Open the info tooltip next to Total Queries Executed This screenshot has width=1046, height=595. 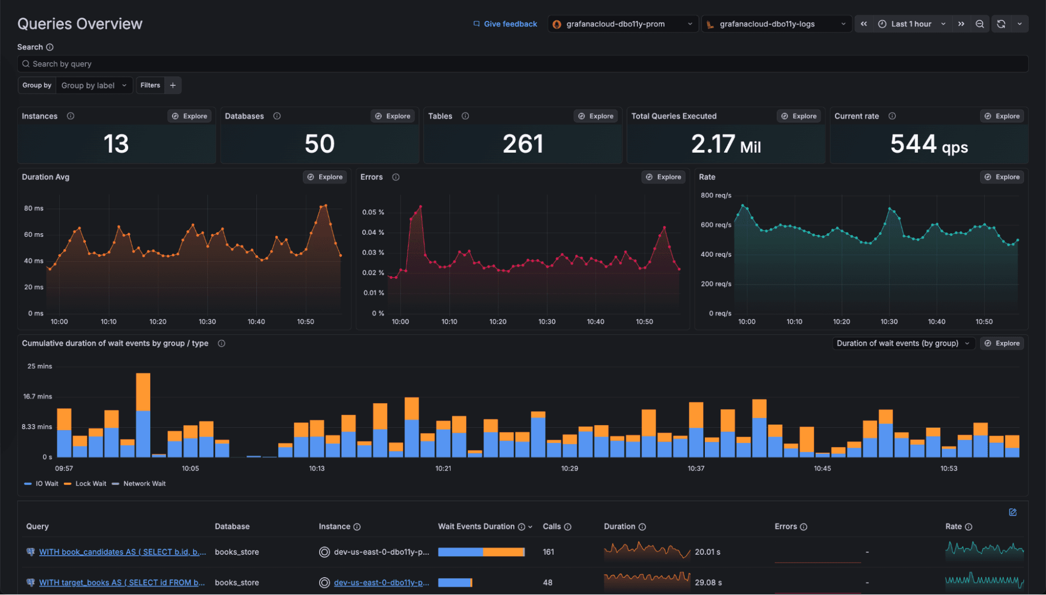[x=727, y=116]
